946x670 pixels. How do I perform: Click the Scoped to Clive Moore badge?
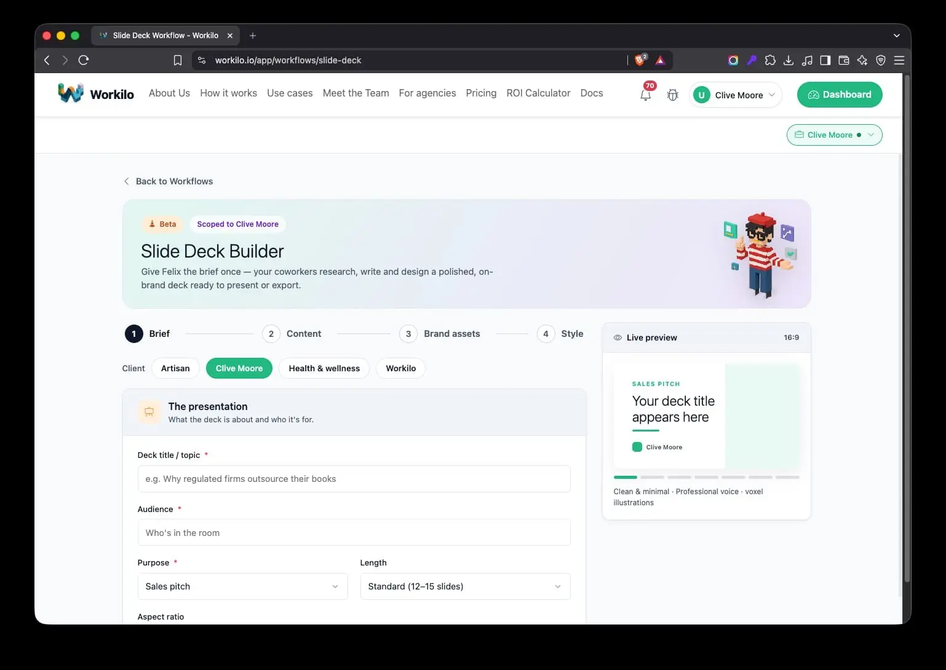click(x=237, y=224)
